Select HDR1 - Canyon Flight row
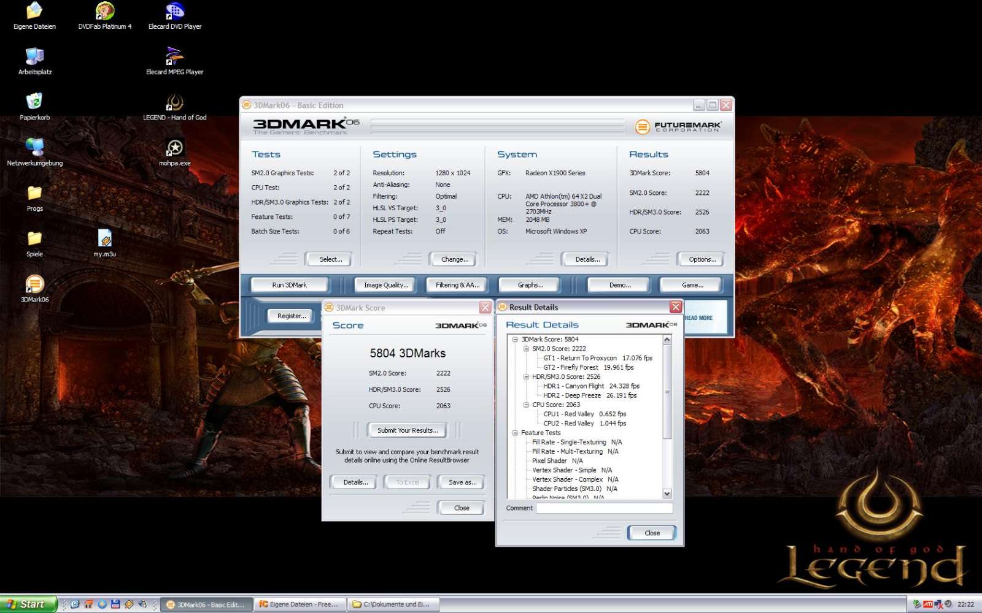The height and width of the screenshot is (613, 982). click(x=591, y=386)
